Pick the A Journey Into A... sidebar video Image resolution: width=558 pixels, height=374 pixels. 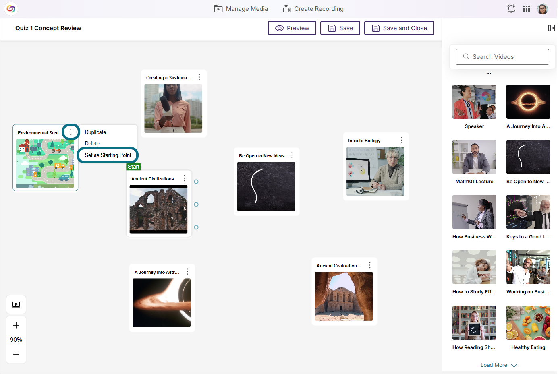tap(528, 101)
